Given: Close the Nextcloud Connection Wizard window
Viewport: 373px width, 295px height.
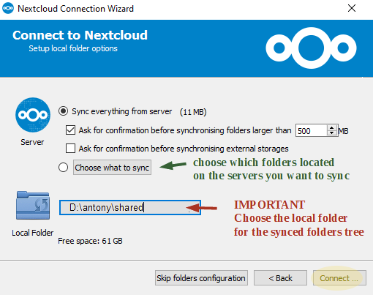Looking at the screenshot, I should pyautogui.click(x=352, y=8).
